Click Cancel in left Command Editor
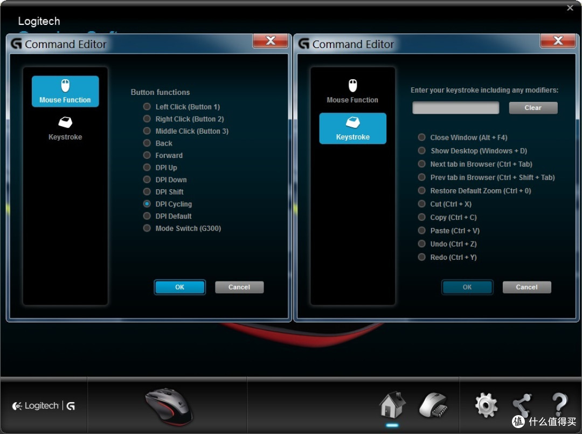Viewport: 582px width, 434px height. click(239, 287)
